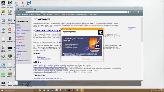This screenshot has height=92, width=164.
Task: Open the TeamSpeak 3 Client desktop icon
Action: pos(10,22)
